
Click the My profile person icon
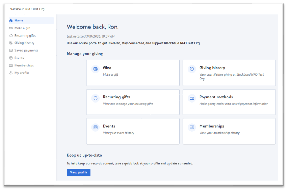coord(11,73)
